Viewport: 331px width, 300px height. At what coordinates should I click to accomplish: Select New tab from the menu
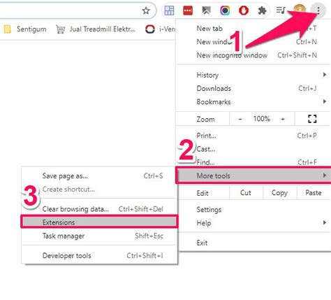[253, 29]
